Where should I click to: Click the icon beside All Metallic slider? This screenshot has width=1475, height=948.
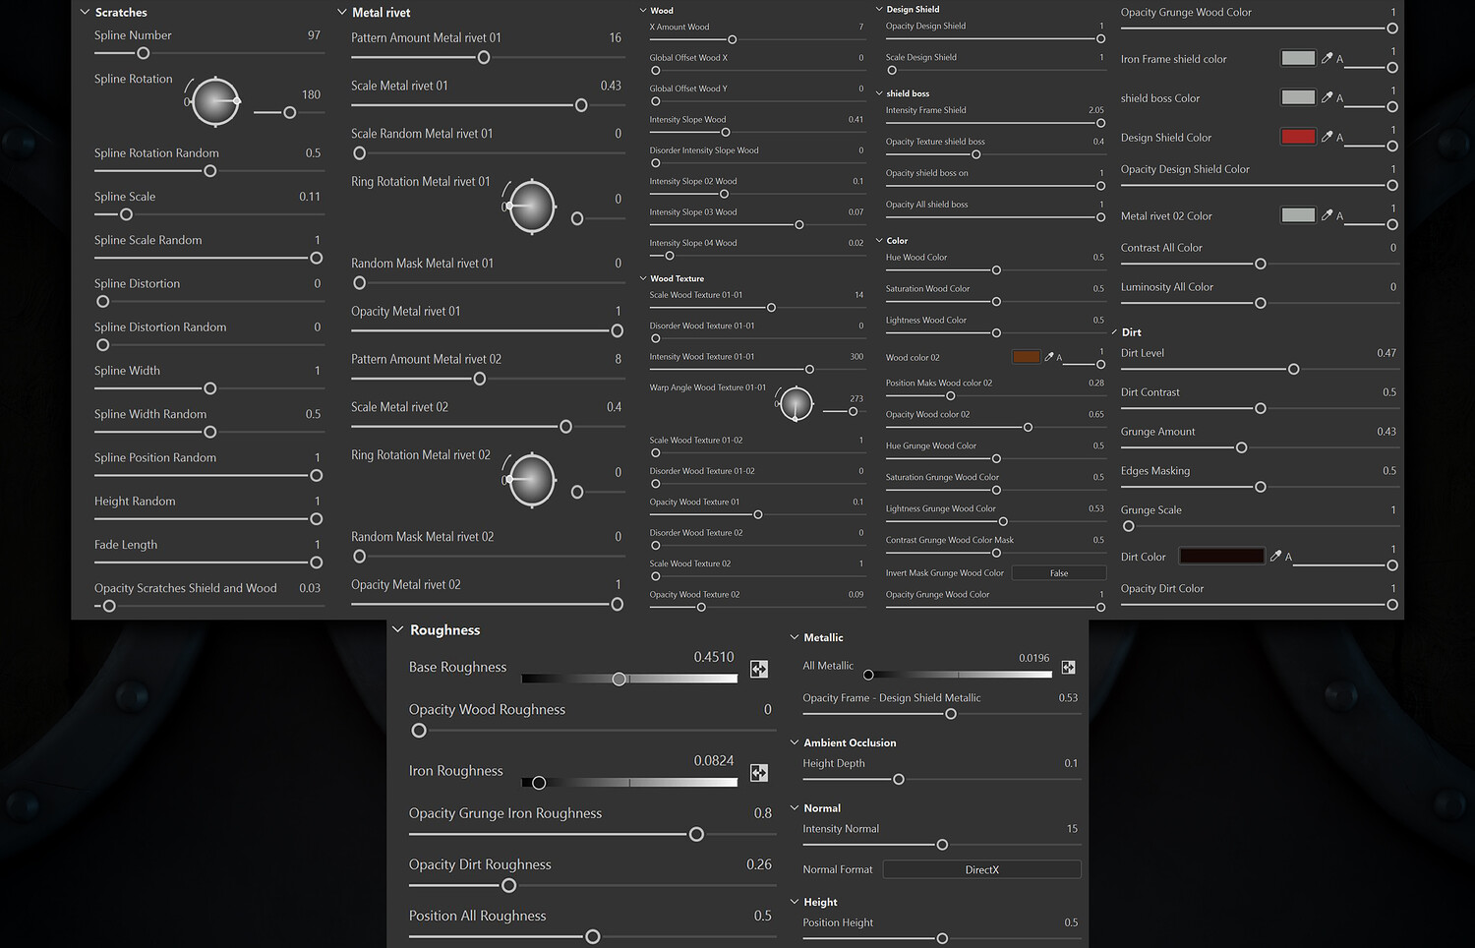coord(1069,668)
